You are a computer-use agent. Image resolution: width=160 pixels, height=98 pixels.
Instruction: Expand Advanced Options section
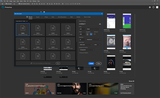pyautogui.click(x=83, y=53)
